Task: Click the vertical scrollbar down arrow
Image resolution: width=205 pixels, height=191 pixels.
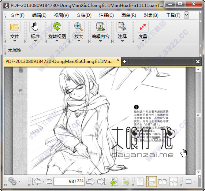Action: [198, 172]
